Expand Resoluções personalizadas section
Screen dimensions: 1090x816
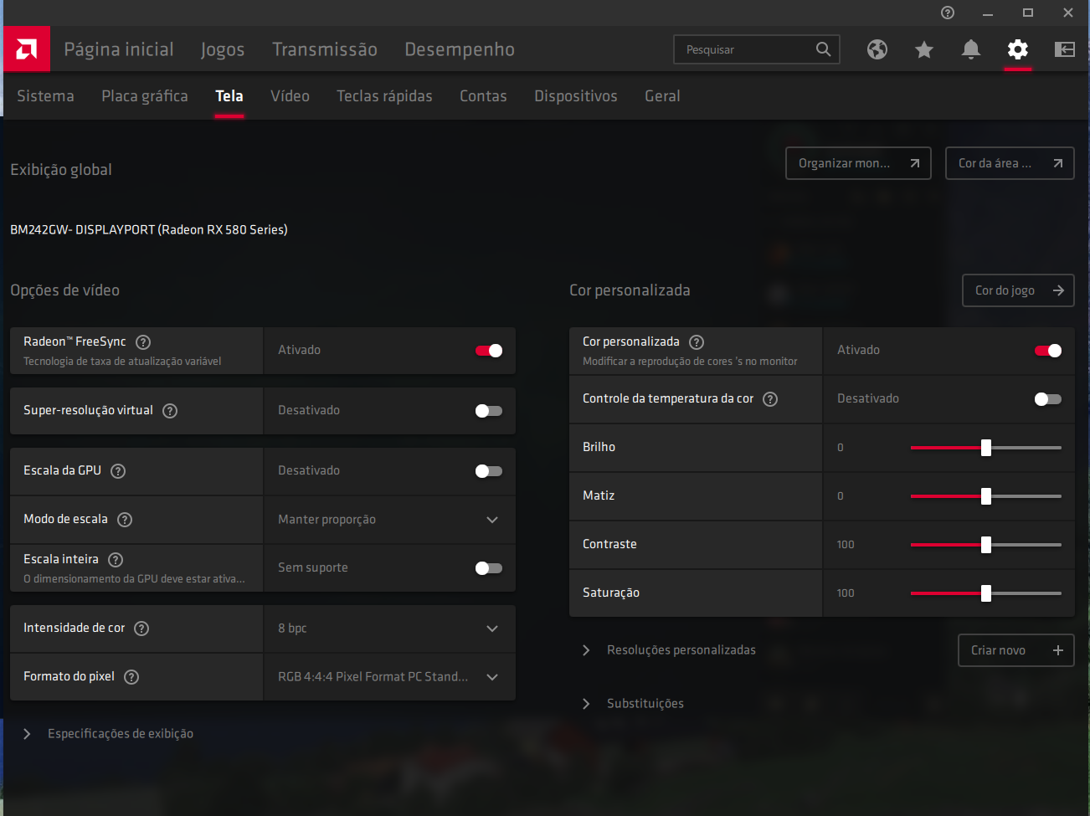[669, 650]
